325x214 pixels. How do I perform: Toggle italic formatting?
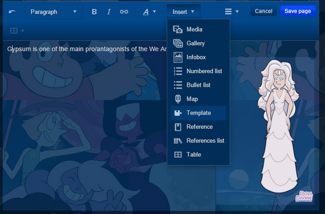pos(109,12)
